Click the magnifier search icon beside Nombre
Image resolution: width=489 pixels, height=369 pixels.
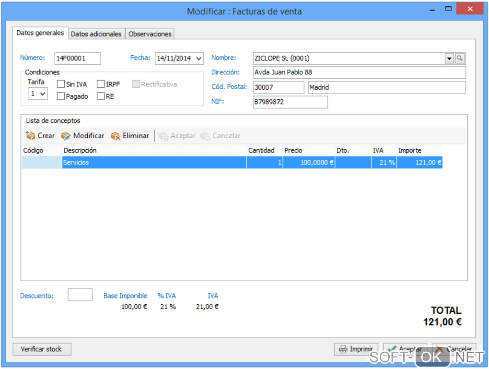click(x=460, y=59)
